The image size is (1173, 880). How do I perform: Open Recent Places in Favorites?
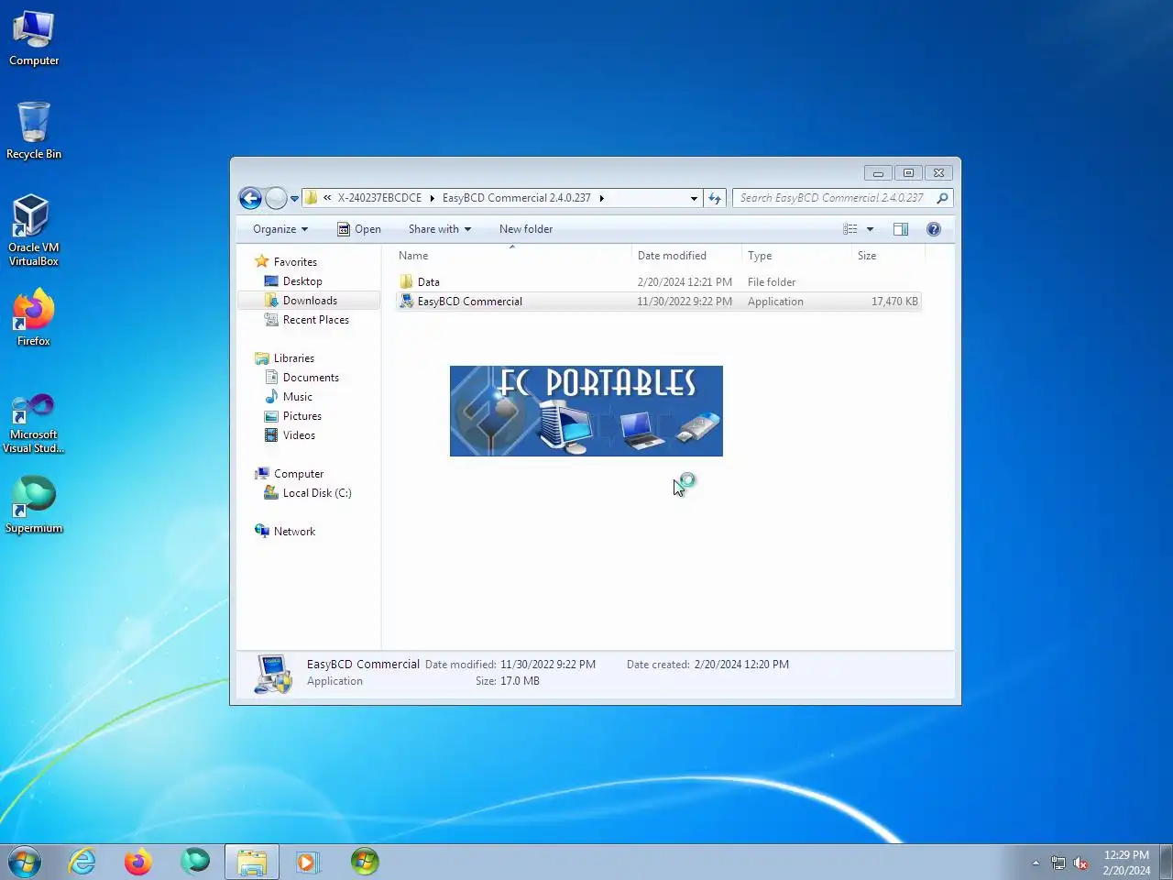click(x=315, y=320)
